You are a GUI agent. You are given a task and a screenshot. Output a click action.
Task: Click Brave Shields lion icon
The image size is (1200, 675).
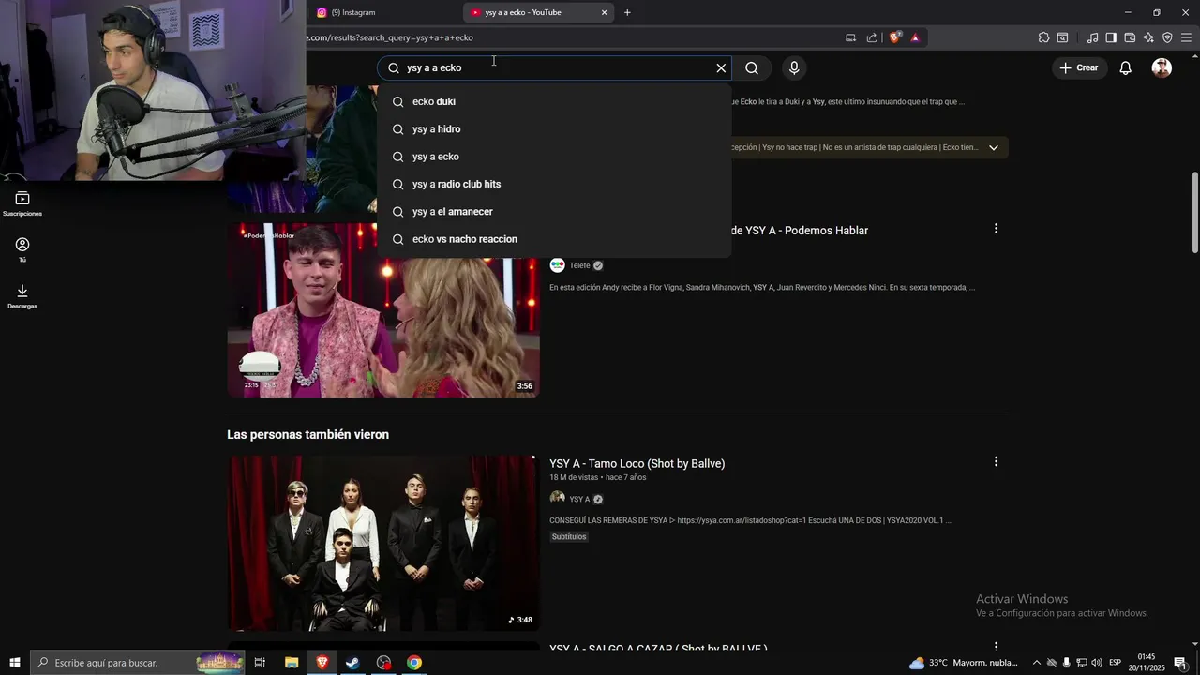pyautogui.click(x=894, y=37)
